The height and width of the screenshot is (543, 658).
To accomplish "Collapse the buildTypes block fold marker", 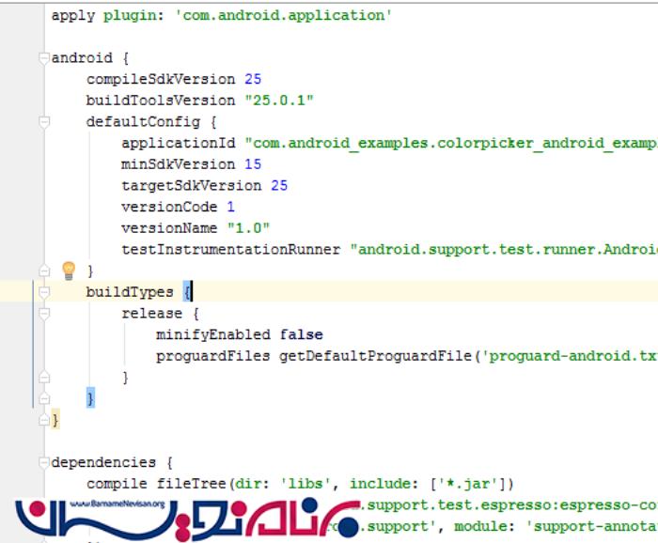I will 43,292.
